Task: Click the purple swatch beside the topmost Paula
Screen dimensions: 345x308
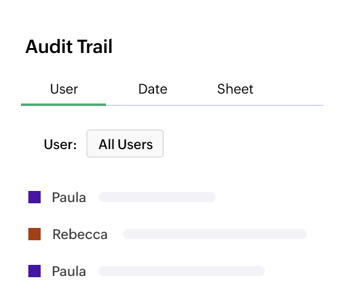Action: pyautogui.click(x=34, y=197)
